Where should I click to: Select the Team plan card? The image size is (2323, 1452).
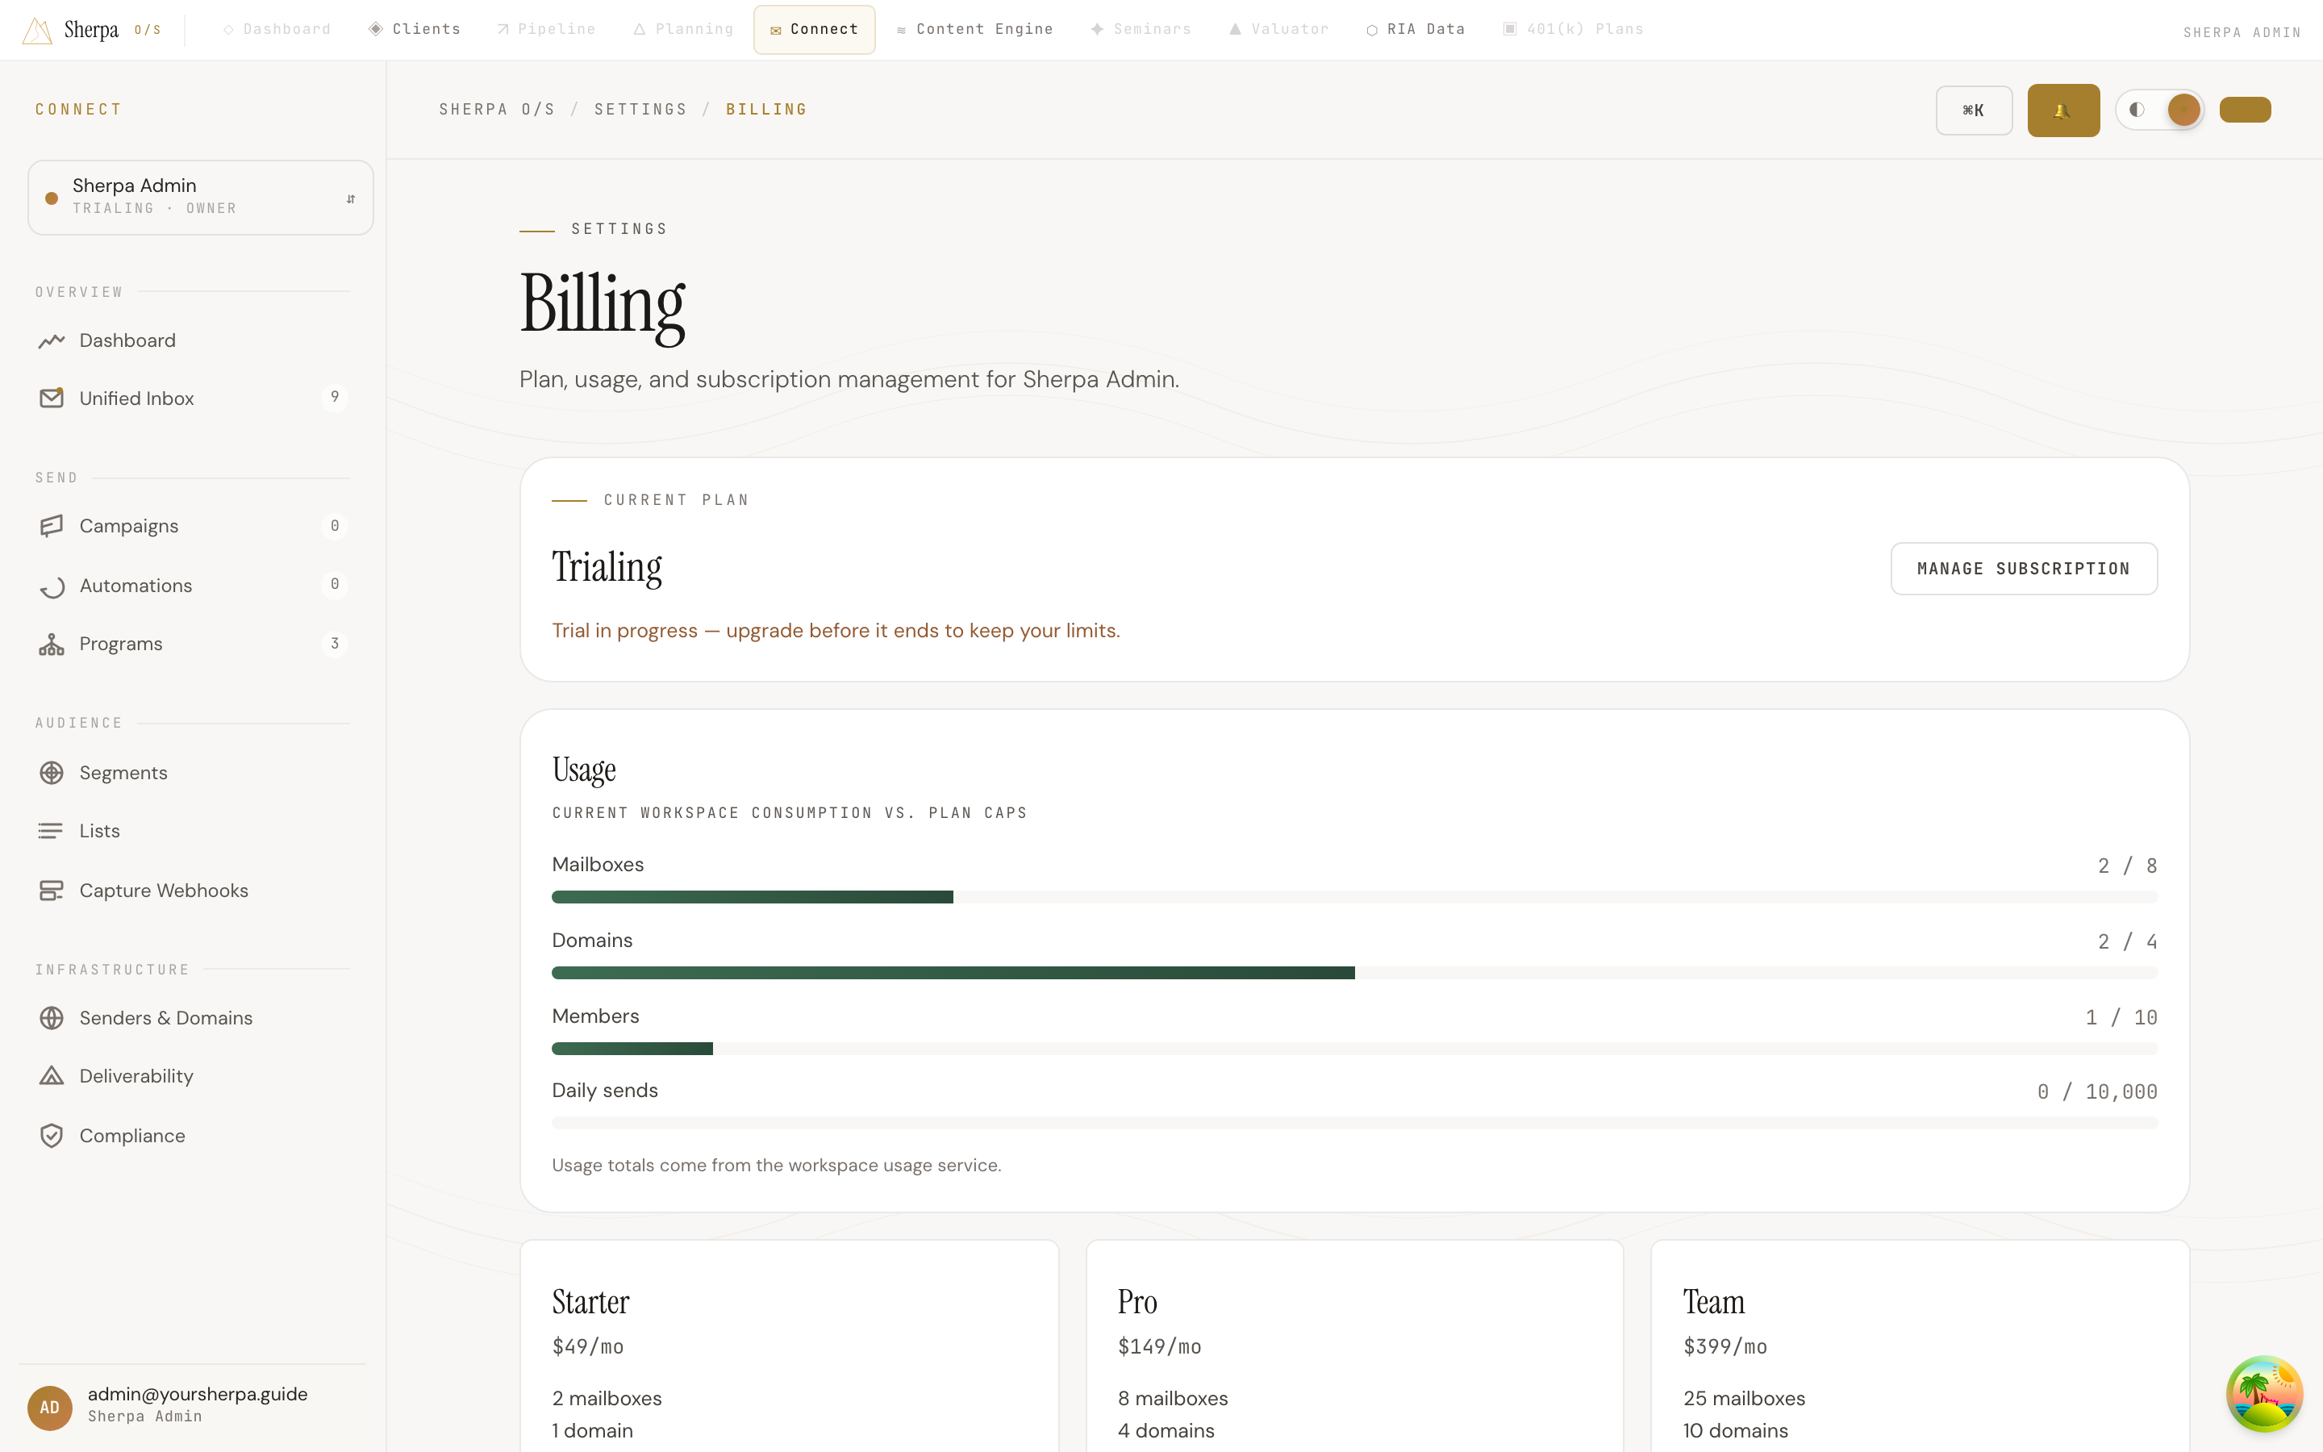(1920, 1346)
